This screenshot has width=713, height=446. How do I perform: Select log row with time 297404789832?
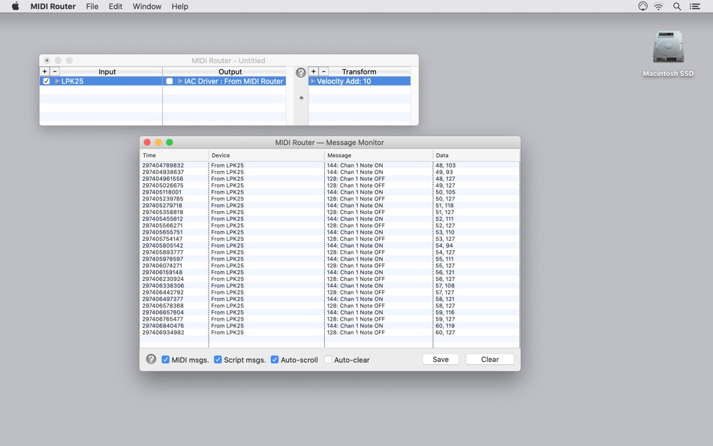pyautogui.click(x=329, y=165)
